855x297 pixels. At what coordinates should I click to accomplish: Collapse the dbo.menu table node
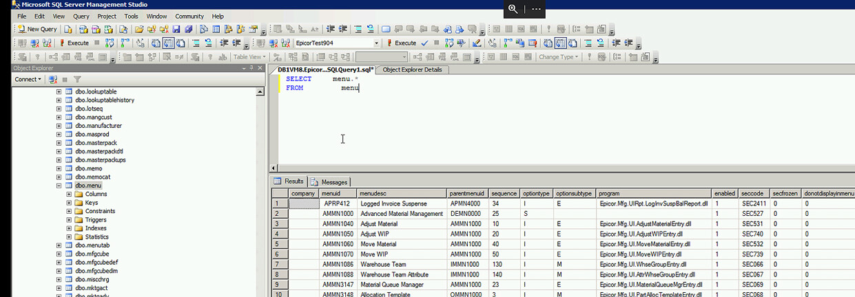tap(59, 186)
